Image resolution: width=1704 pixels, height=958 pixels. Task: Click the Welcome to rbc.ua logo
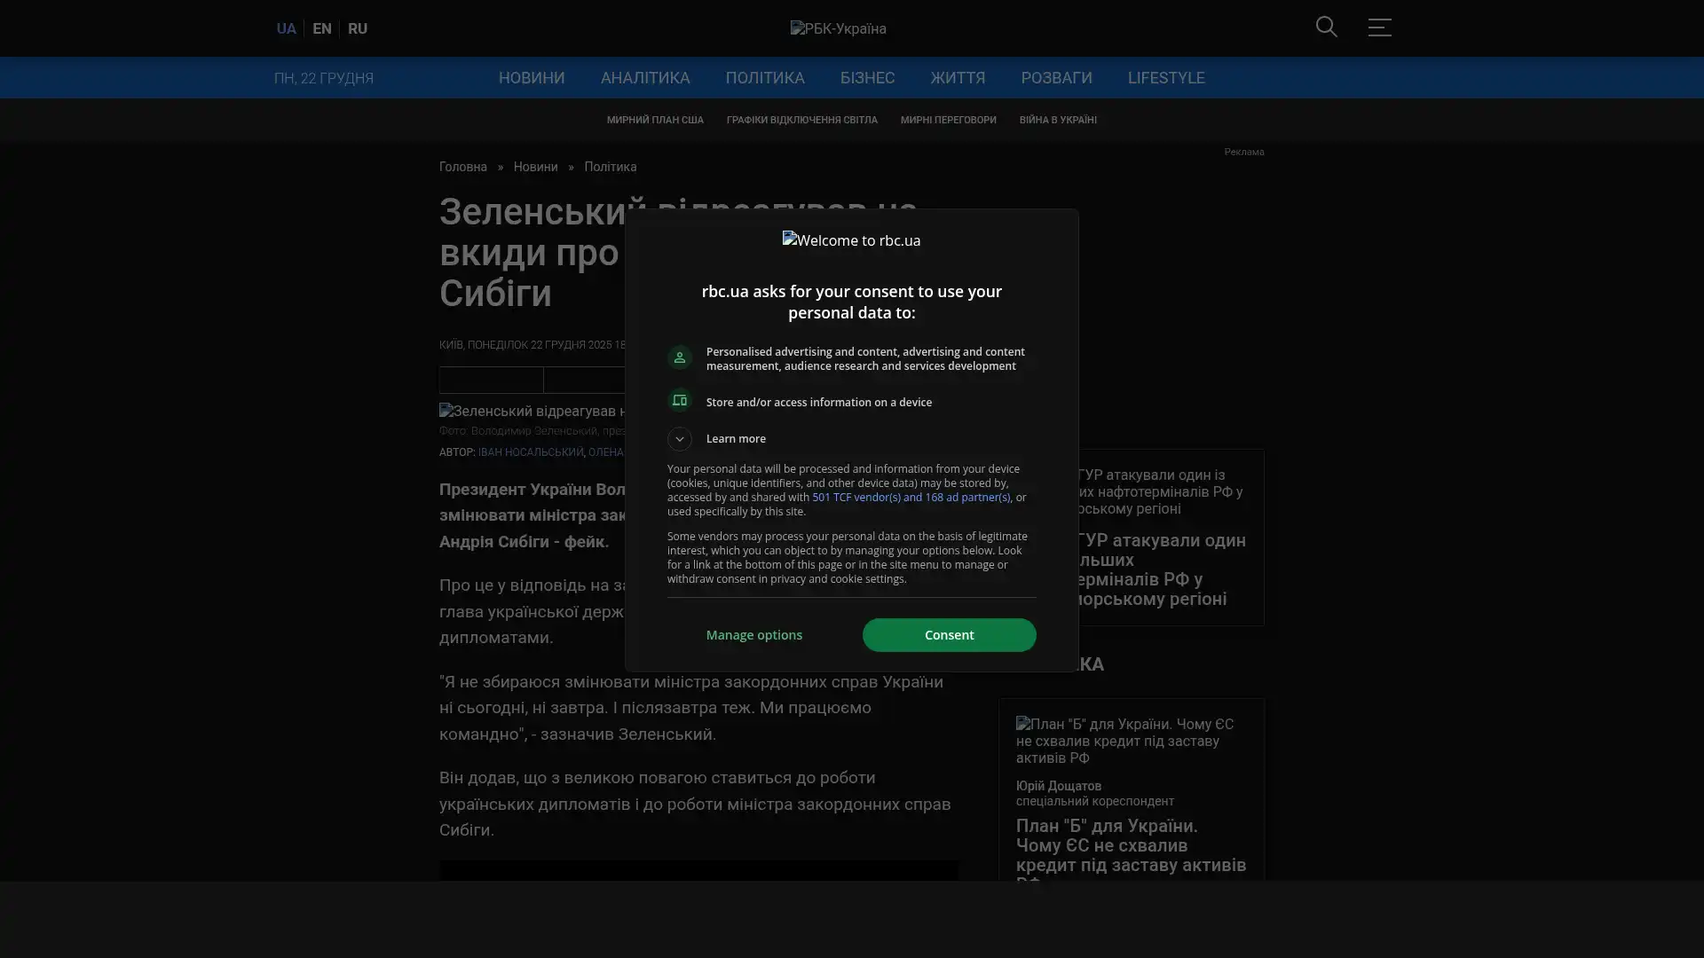pyautogui.click(x=851, y=240)
